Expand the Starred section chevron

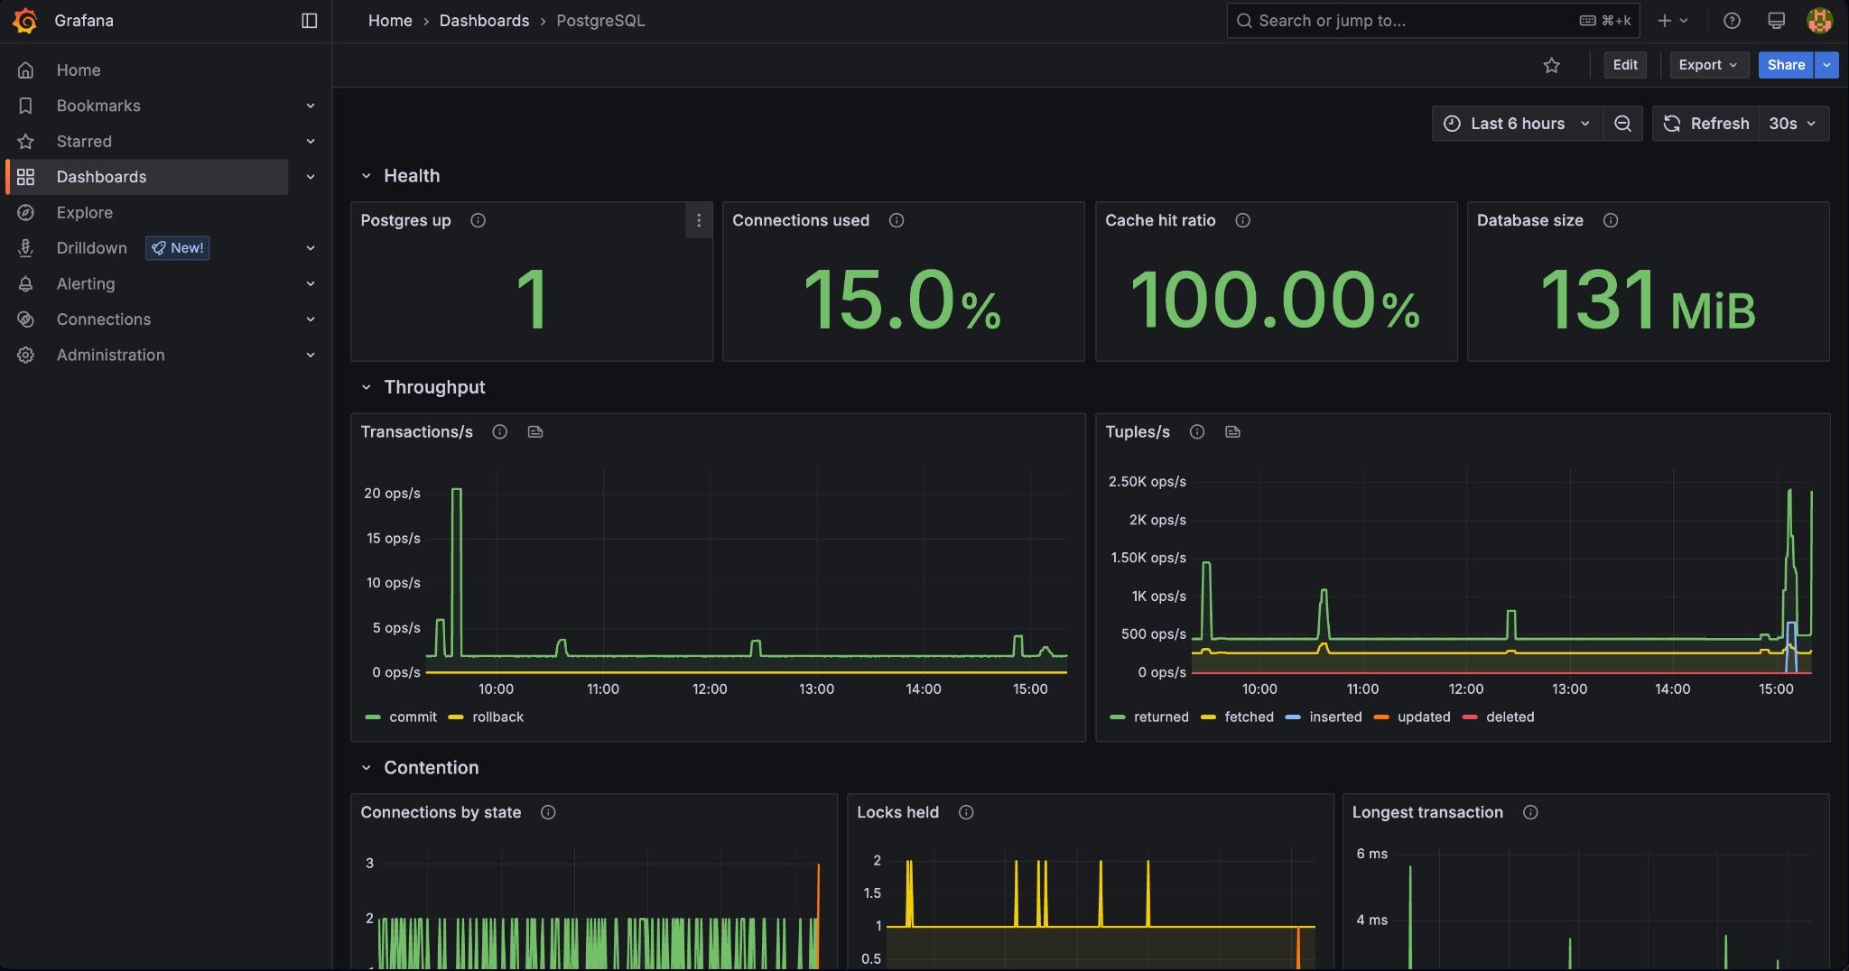pyautogui.click(x=311, y=141)
